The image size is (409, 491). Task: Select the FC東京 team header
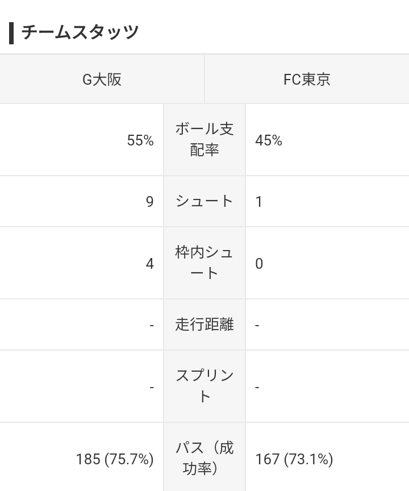307,79
